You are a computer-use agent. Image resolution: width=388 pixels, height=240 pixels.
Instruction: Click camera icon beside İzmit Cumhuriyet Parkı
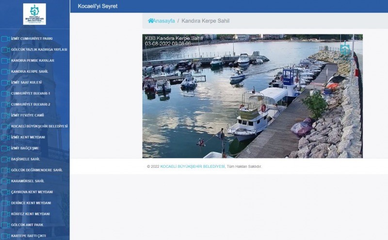tap(5, 39)
